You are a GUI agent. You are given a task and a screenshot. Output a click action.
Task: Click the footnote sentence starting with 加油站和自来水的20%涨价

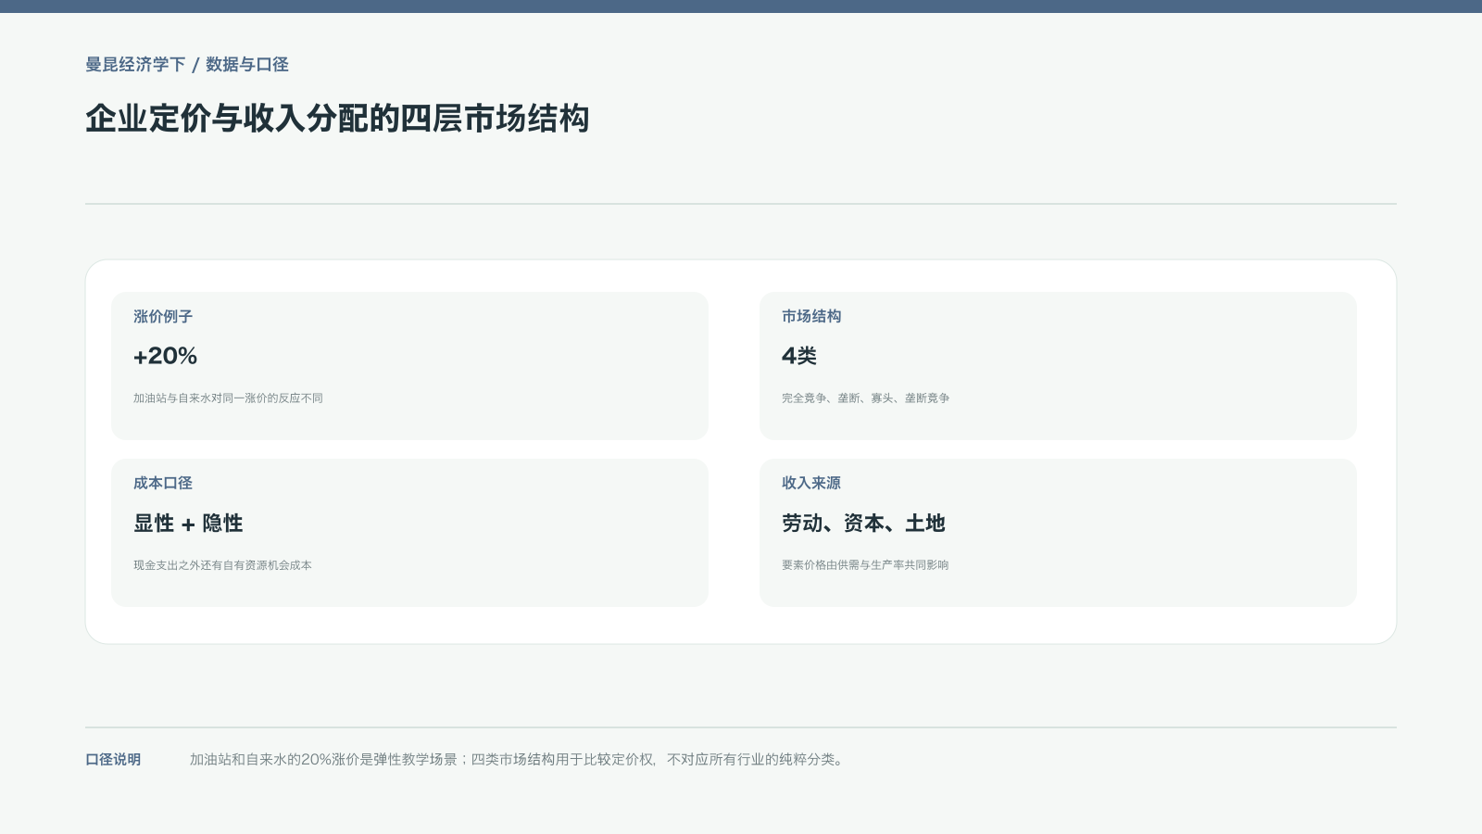click(519, 759)
